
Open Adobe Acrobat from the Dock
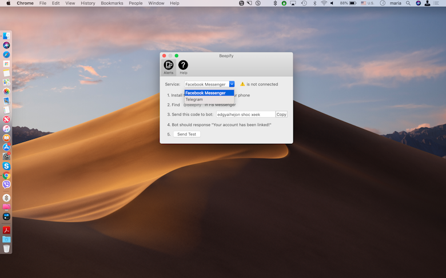(x=6, y=230)
